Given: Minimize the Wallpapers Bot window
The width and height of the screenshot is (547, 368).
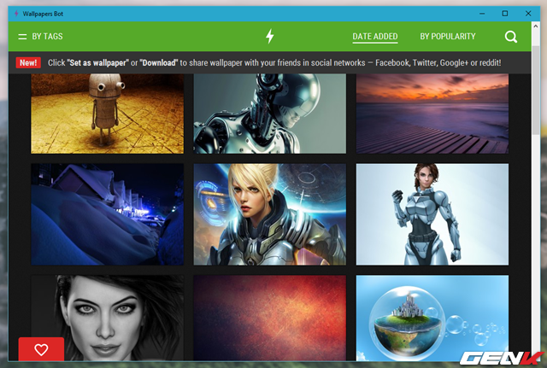Looking at the screenshot, I should tap(482, 14).
